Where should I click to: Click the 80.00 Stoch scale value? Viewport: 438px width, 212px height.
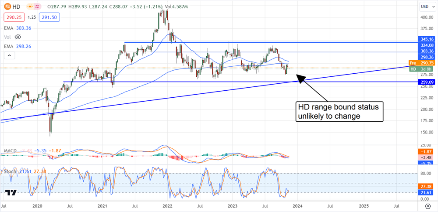pos(427,173)
